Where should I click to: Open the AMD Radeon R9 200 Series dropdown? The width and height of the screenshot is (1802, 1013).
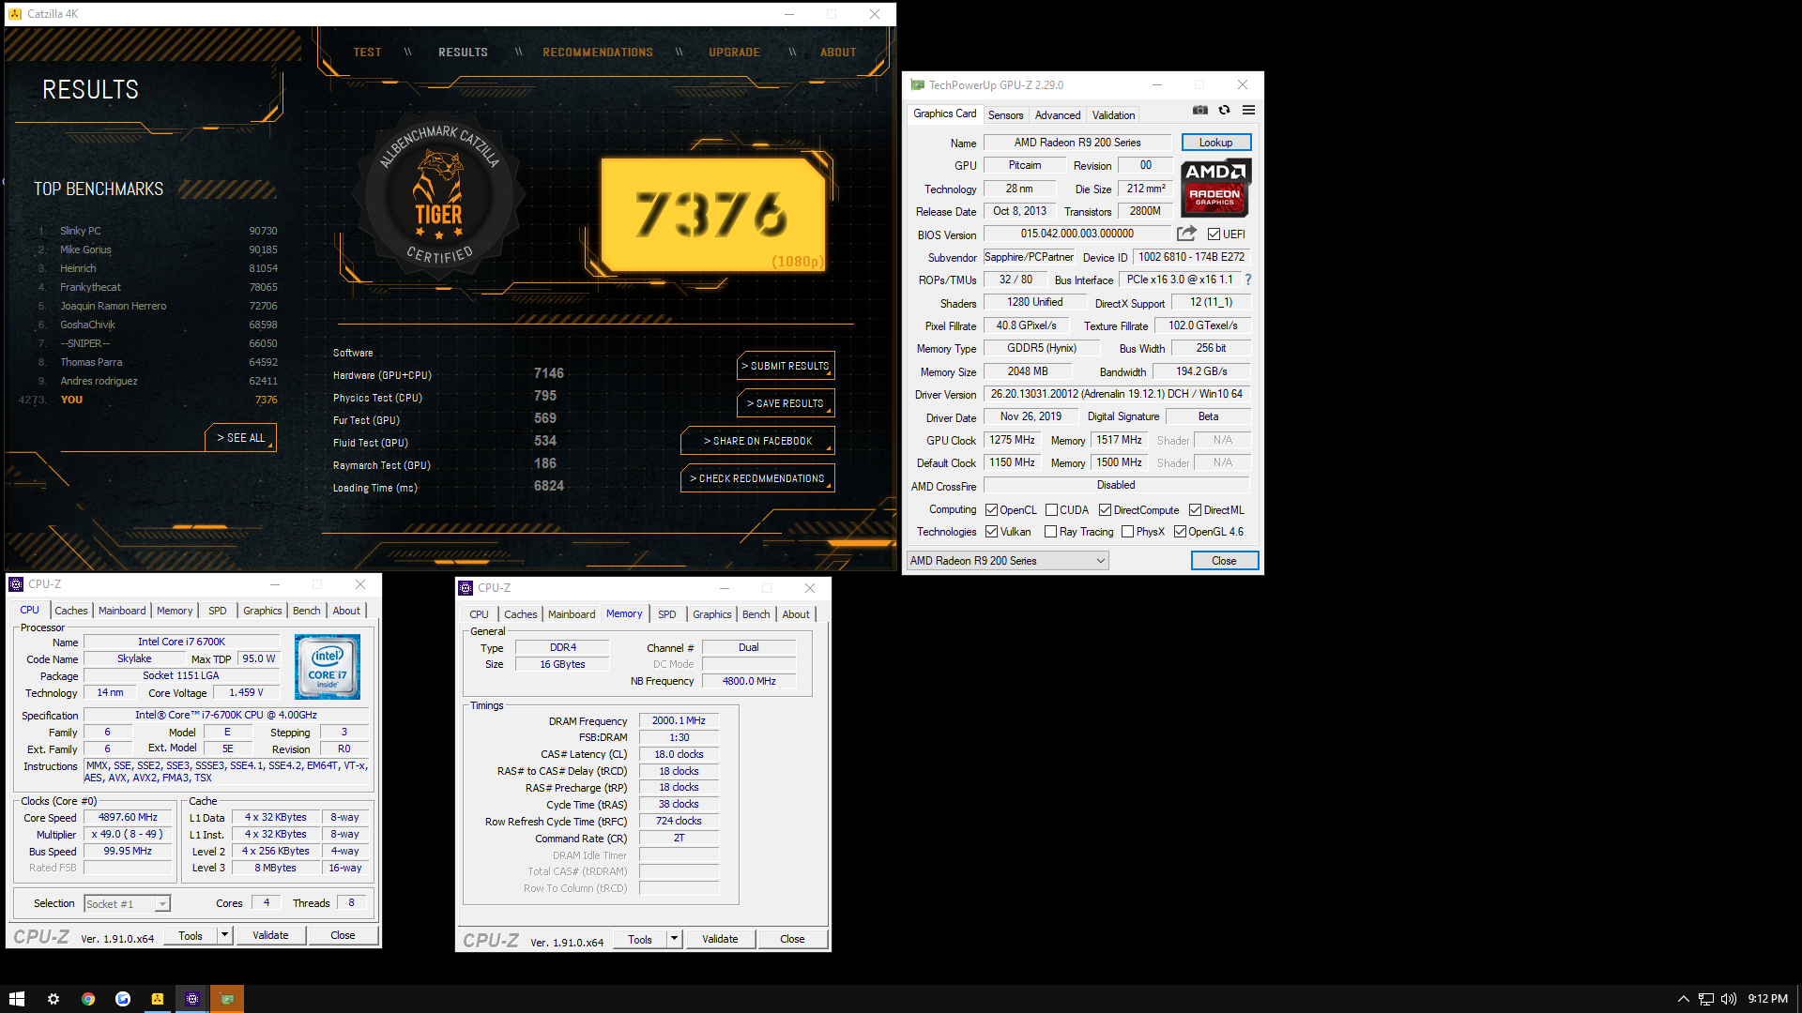point(1007,561)
